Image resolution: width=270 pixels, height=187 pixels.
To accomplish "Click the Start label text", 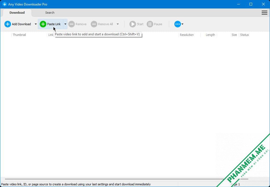I will click(x=140, y=24).
